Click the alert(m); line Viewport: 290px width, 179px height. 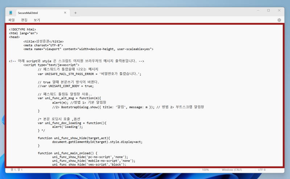coord(79,102)
